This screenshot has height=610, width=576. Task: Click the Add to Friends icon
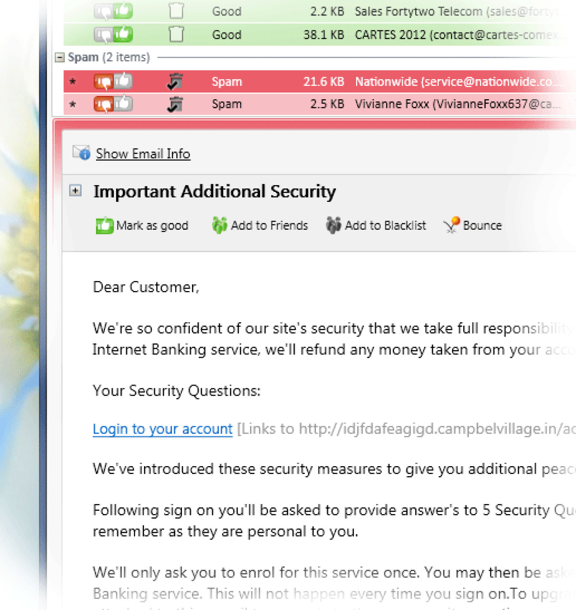coord(219,225)
